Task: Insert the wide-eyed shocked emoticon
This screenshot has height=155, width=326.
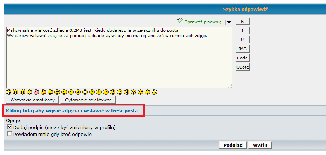Action: coord(154,92)
